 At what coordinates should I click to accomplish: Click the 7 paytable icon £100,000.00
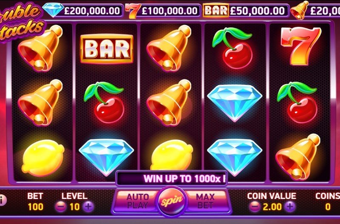(x=133, y=11)
